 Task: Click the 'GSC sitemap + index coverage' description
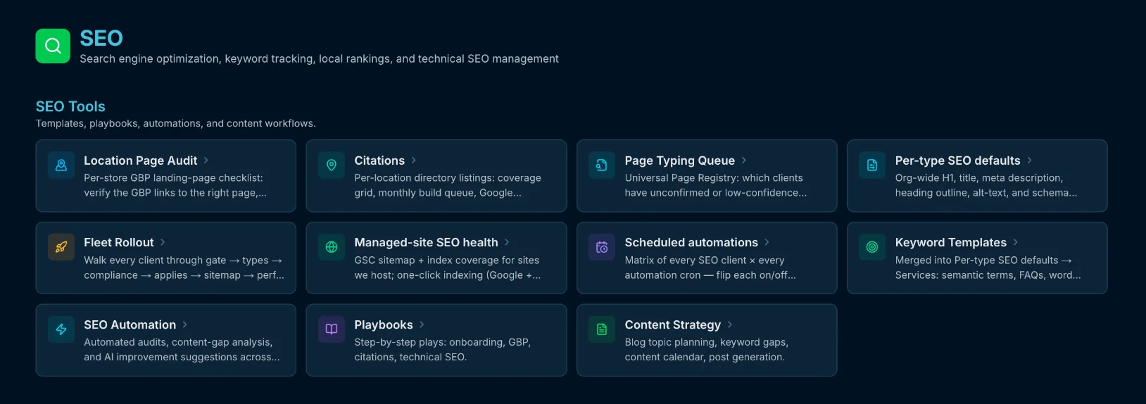[x=447, y=267]
